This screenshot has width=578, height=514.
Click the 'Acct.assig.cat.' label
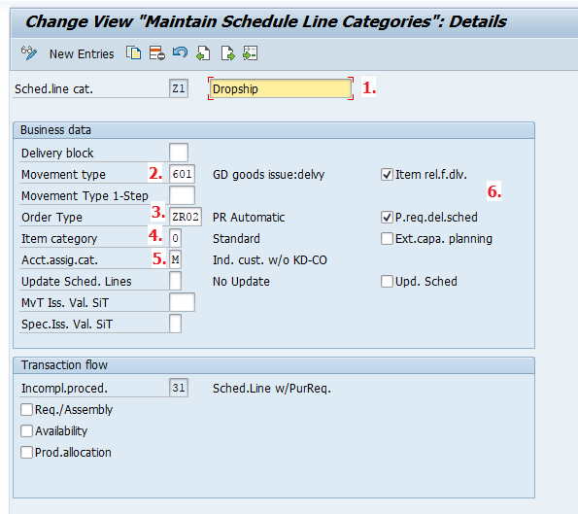59,260
